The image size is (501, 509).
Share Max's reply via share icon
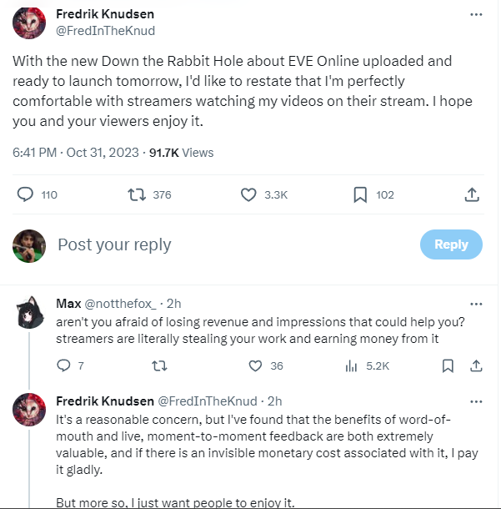click(x=476, y=365)
